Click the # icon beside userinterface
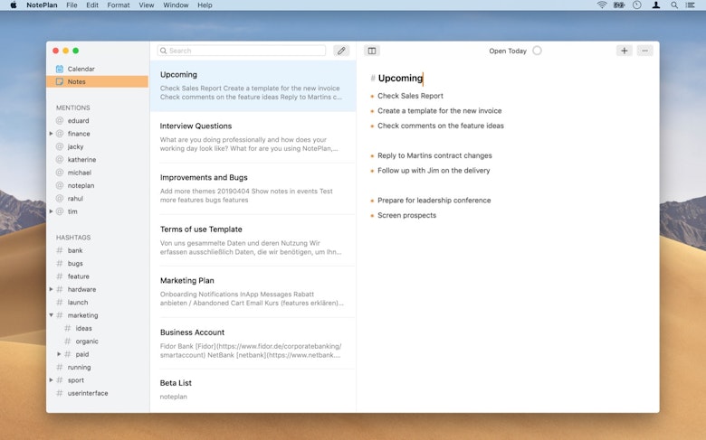Screen dimensions: 706x440 [x=60, y=393]
